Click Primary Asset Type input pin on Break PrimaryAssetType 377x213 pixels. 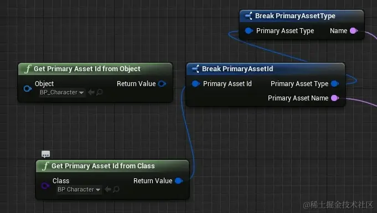249,31
